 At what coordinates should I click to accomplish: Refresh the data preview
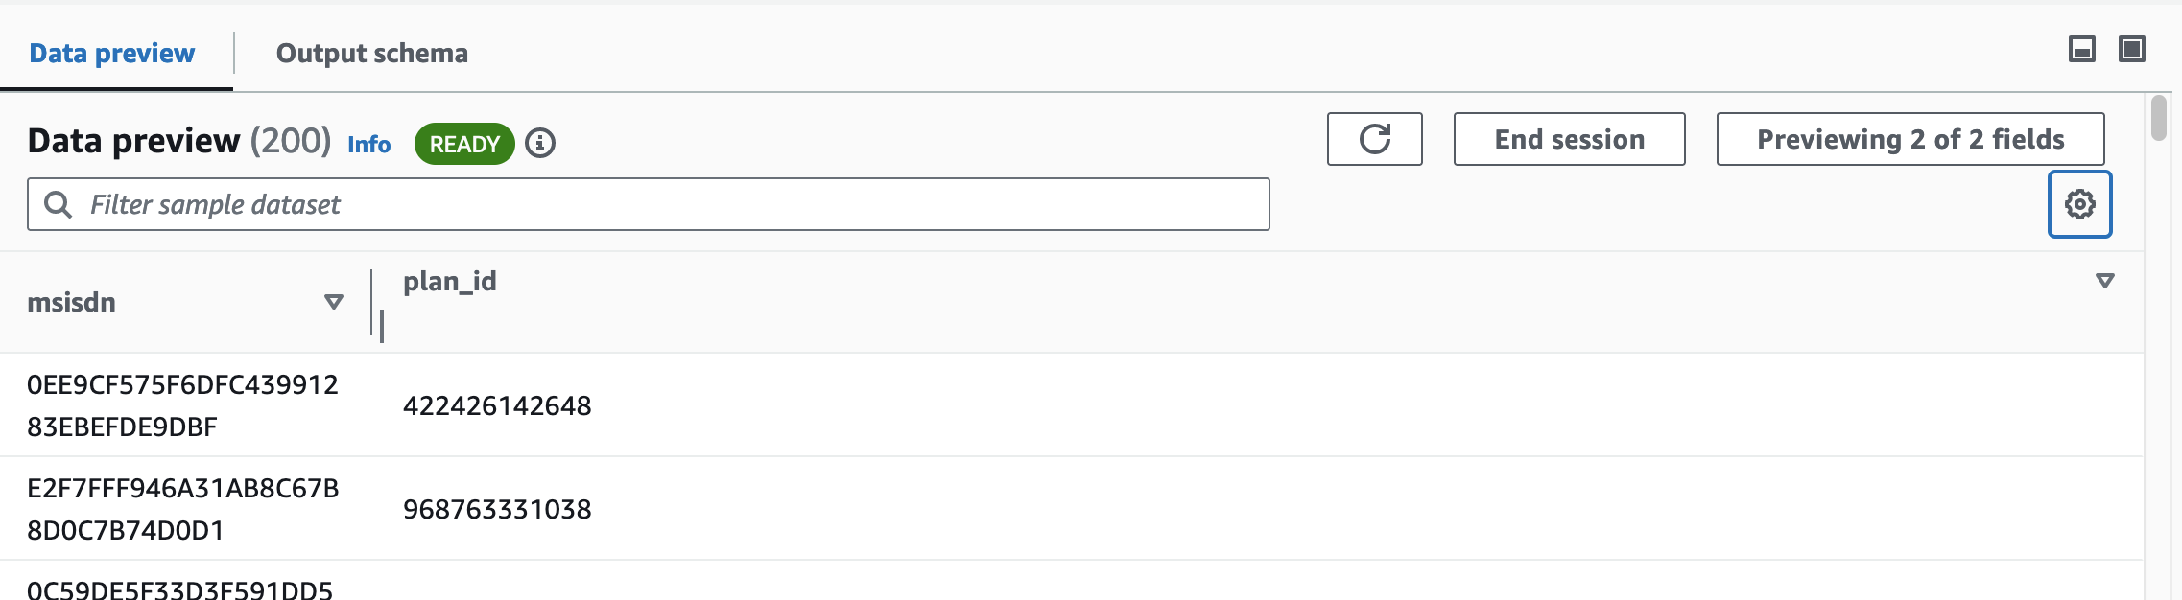point(1374,139)
